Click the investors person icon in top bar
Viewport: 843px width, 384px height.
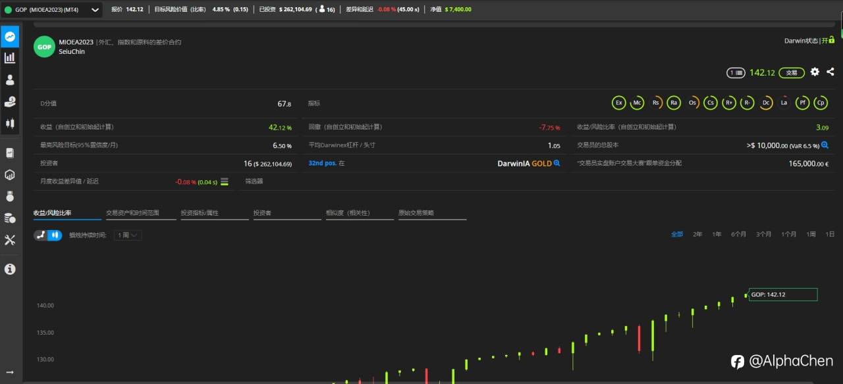[321, 10]
